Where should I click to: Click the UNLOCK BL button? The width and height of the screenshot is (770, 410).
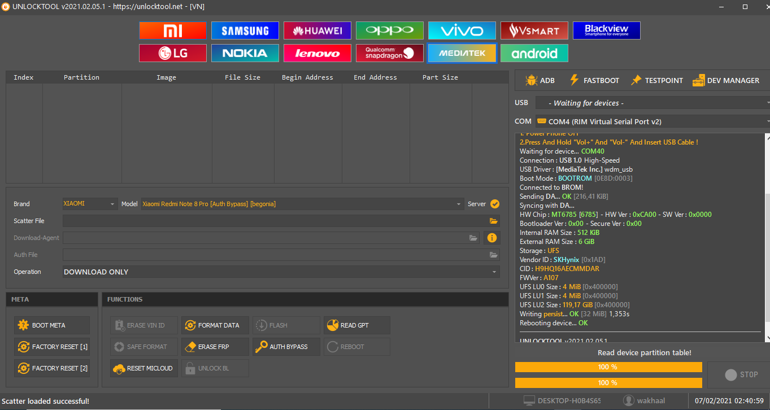tap(215, 368)
